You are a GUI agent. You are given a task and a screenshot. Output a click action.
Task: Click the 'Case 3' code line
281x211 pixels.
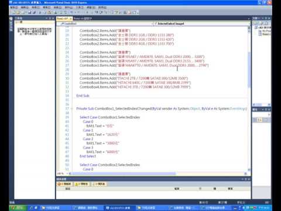tap(88, 148)
